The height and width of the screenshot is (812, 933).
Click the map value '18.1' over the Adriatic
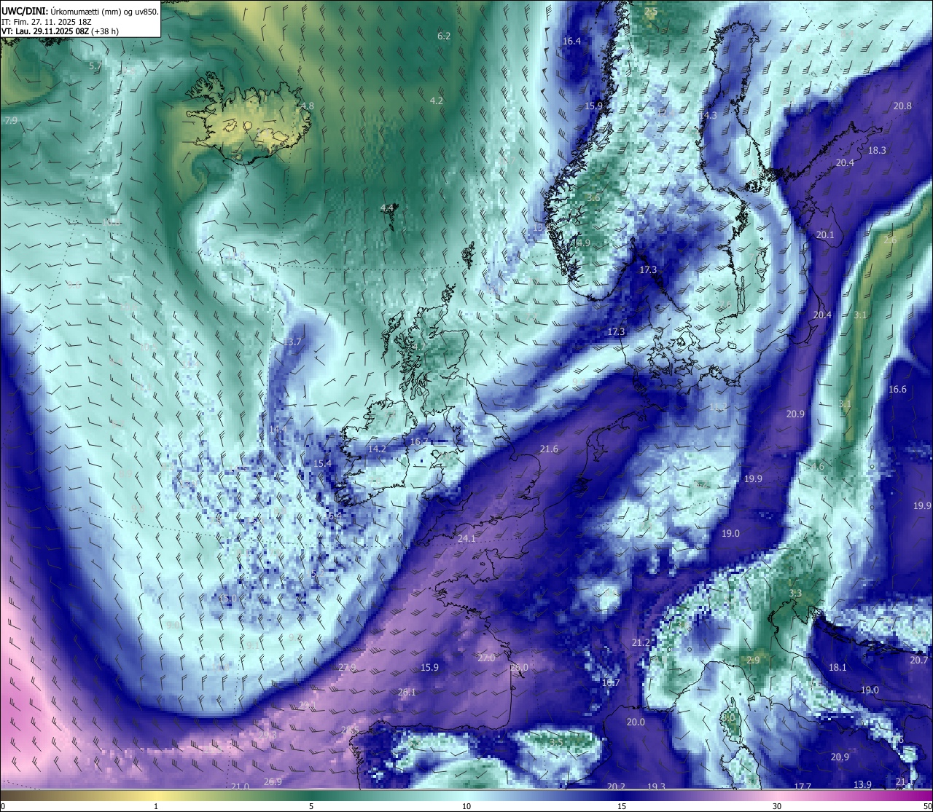(x=838, y=667)
